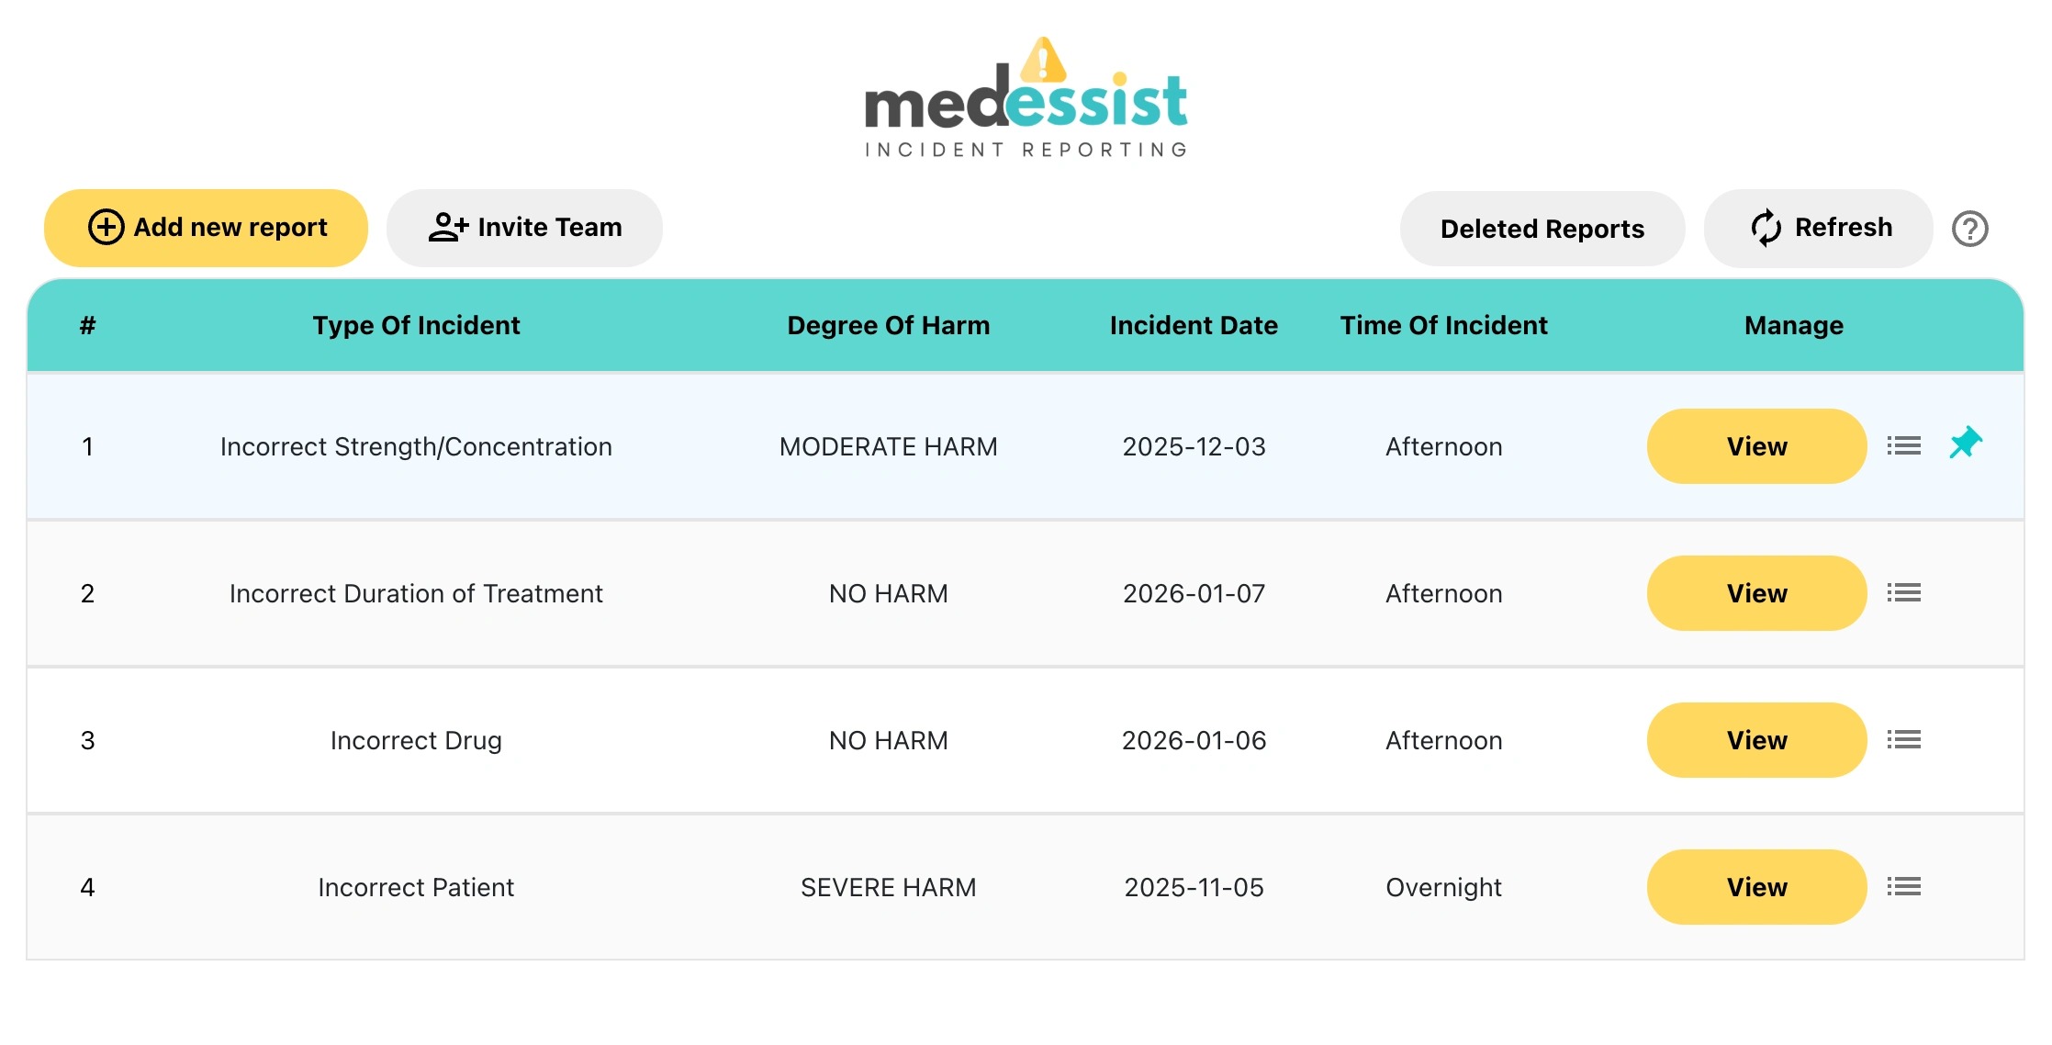The image size is (2052, 1045).
Task: Open list menu for Incorrect Duration report
Action: pos(1903,593)
